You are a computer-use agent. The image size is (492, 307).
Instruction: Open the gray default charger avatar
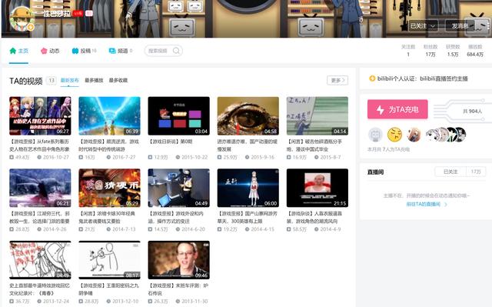[x=375, y=135]
